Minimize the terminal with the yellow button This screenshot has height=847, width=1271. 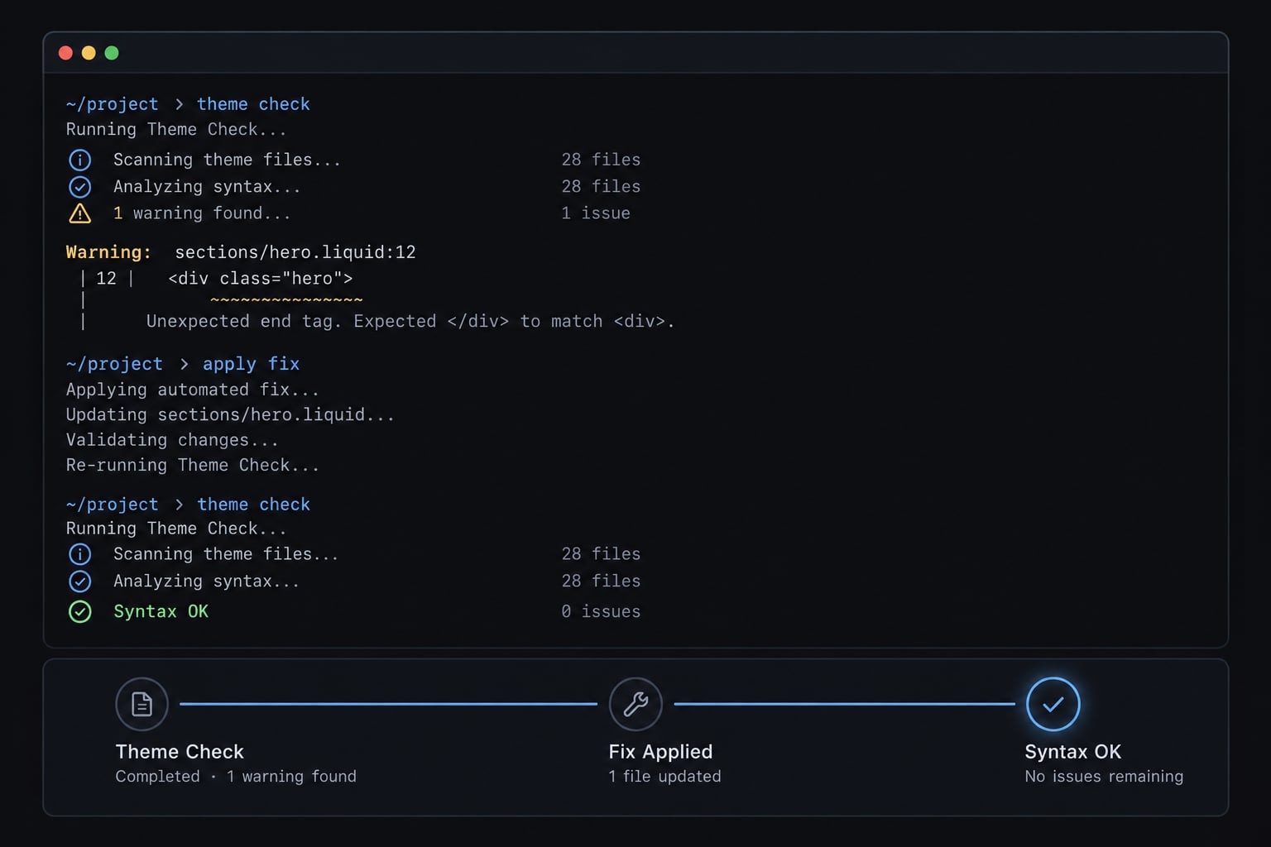89,53
